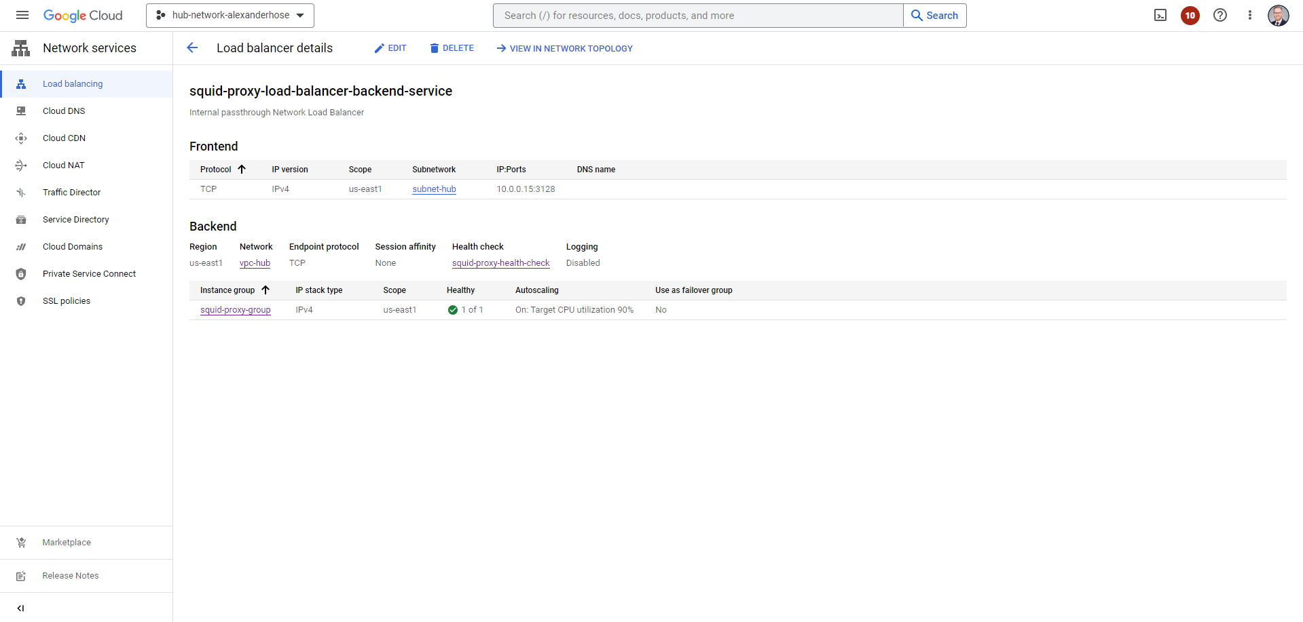Viewport: 1303px width, 622px height.
Task: Click the Subnetwork column header
Action: tap(434, 170)
